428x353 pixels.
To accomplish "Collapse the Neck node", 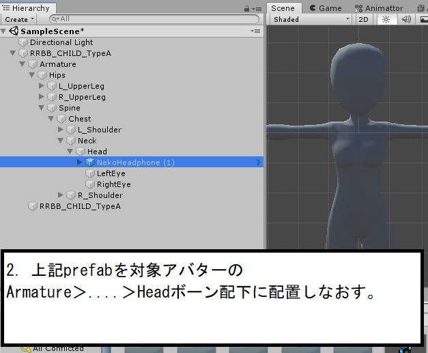I will [61, 141].
